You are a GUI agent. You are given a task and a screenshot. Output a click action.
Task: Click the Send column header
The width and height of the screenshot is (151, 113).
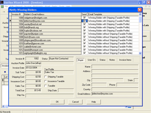click(x=85, y=15)
